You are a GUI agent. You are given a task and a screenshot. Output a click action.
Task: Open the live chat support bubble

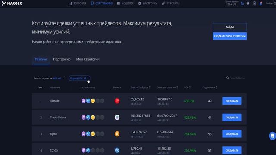272,136
